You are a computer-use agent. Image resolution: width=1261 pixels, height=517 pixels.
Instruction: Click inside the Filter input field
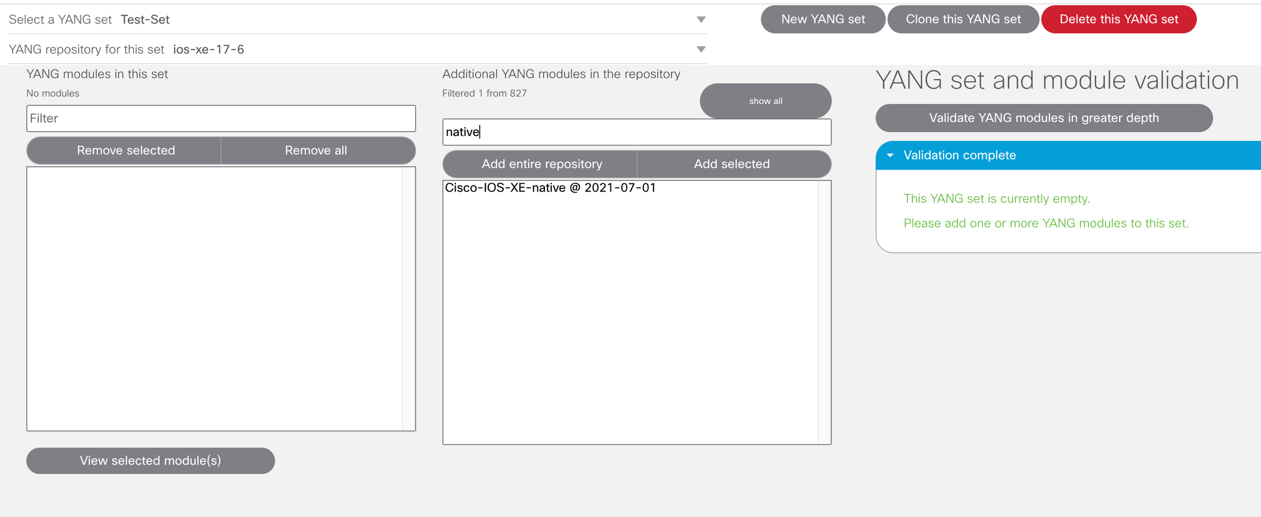coord(221,118)
